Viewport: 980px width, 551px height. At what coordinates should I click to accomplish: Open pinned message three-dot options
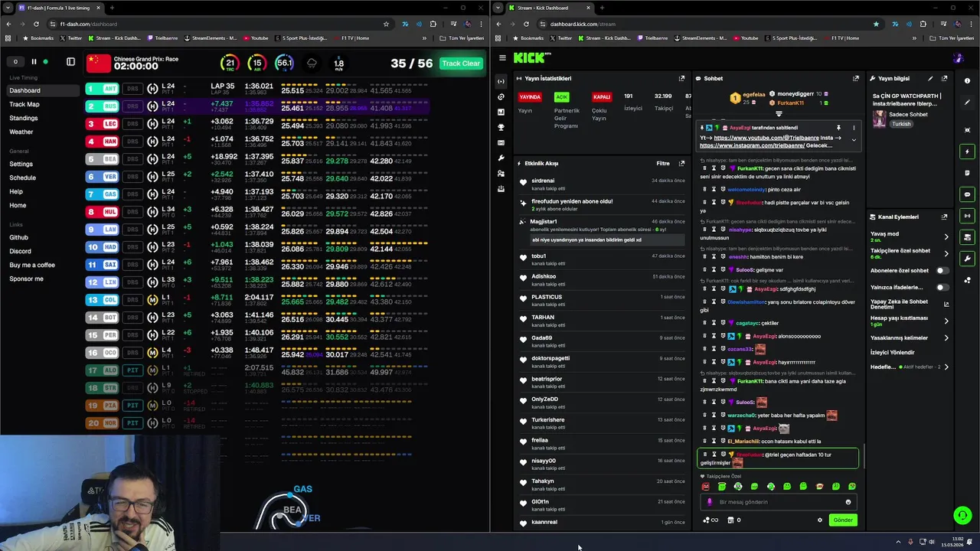[854, 128]
